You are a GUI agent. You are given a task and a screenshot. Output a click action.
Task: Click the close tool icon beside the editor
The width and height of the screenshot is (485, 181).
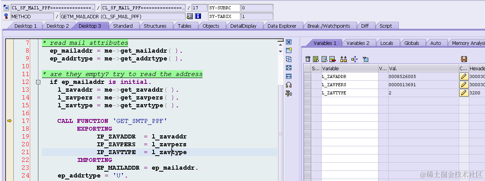point(289,42)
